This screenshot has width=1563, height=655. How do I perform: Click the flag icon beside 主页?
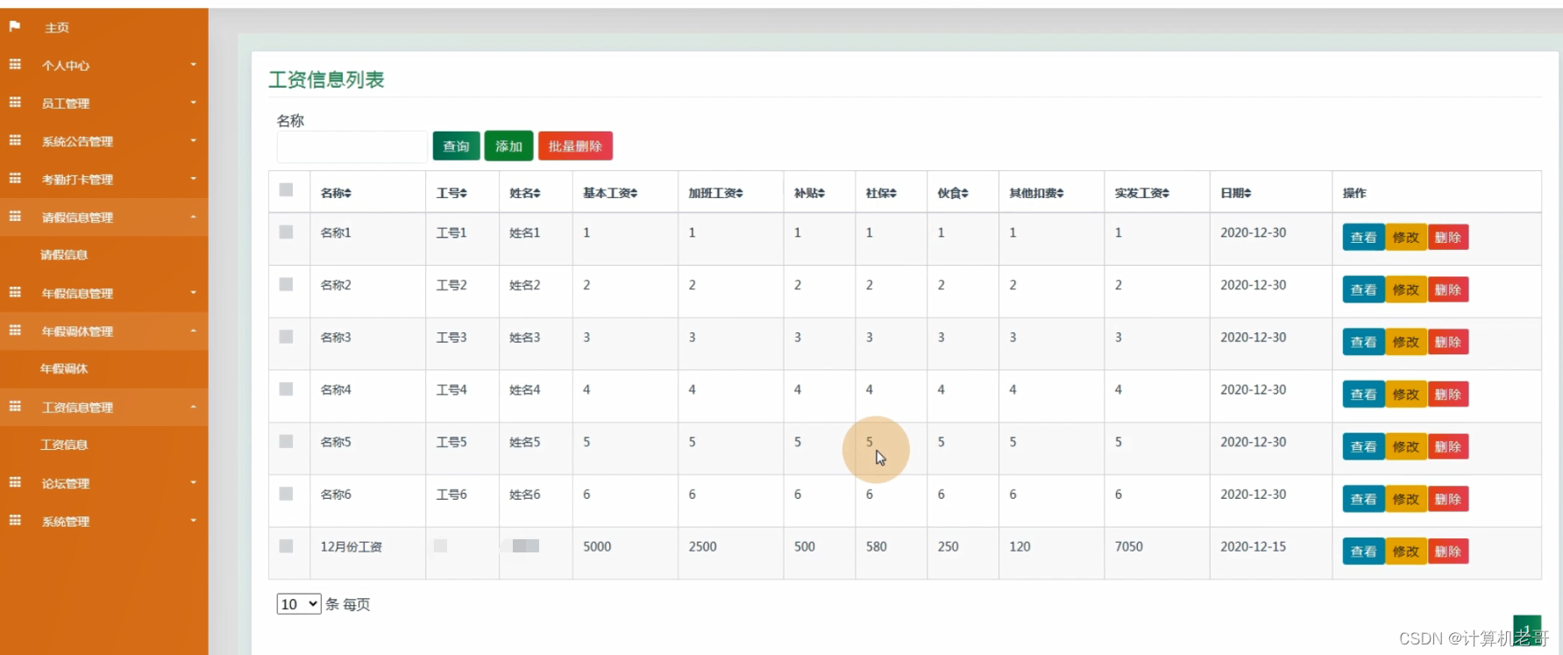[15, 26]
